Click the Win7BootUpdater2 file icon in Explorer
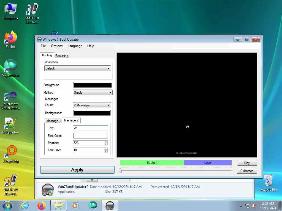 [47, 190]
